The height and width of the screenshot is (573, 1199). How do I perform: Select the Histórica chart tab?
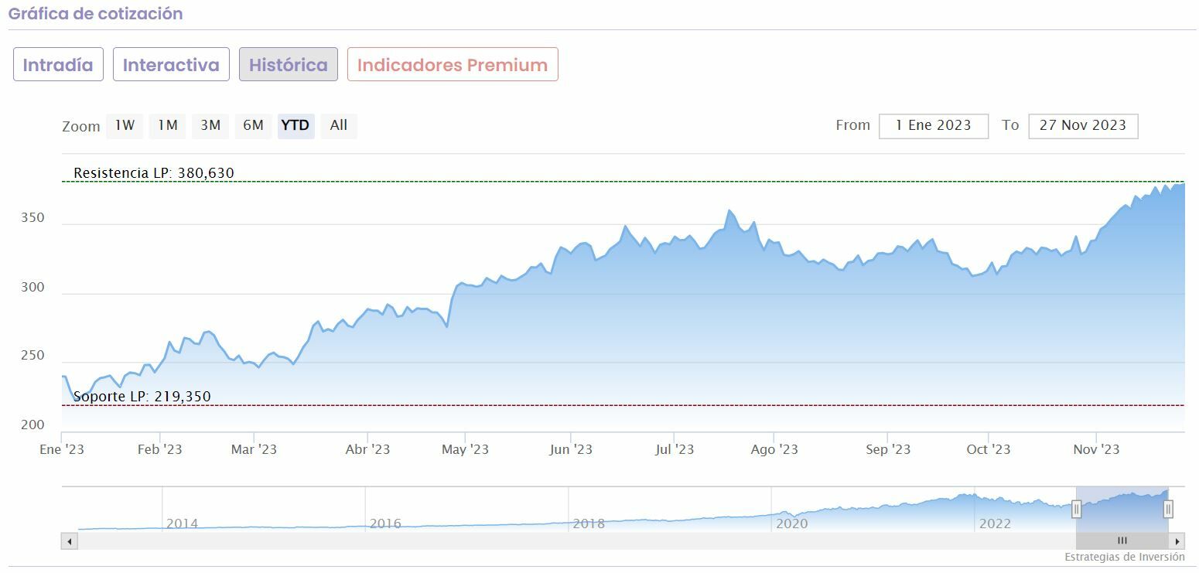click(x=288, y=65)
